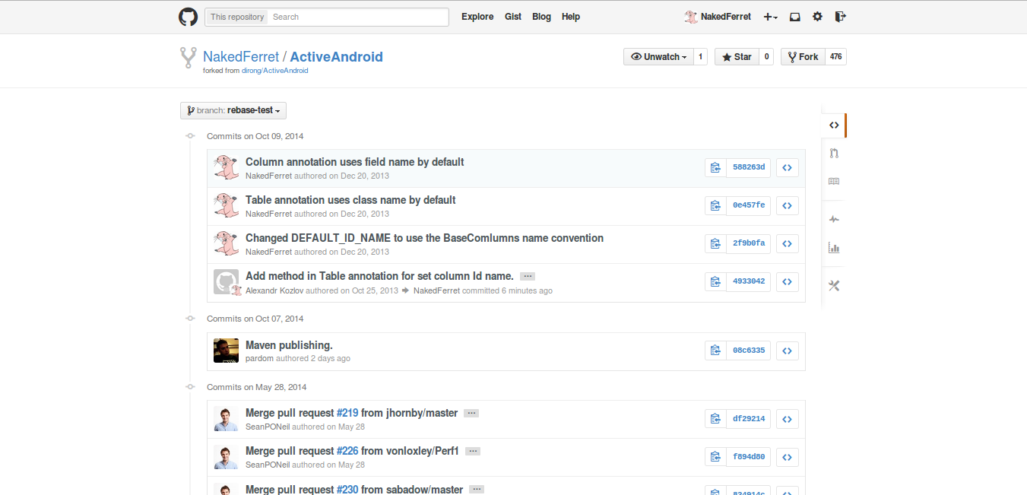The image size is (1027, 495).
Task: Open notifications inbox icon
Action: pyautogui.click(x=794, y=16)
